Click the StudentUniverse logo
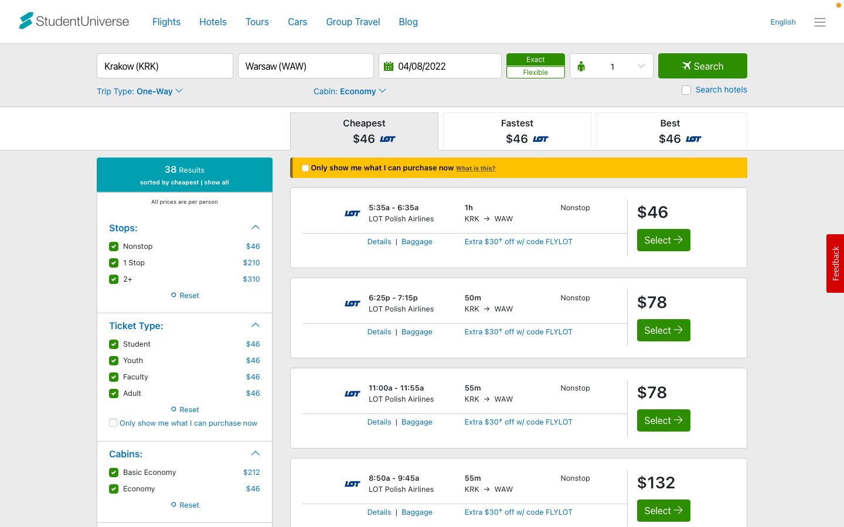Image resolution: width=844 pixels, height=527 pixels. pos(74,21)
